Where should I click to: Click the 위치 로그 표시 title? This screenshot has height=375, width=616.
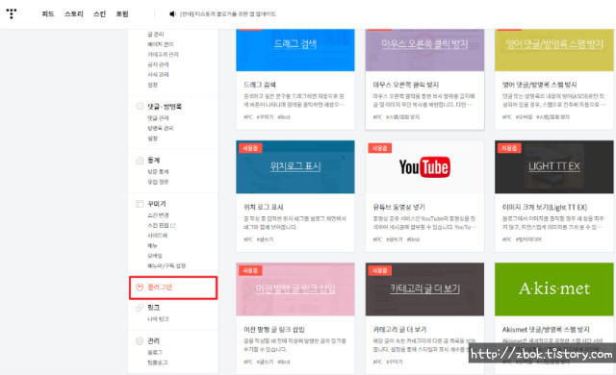coord(263,207)
